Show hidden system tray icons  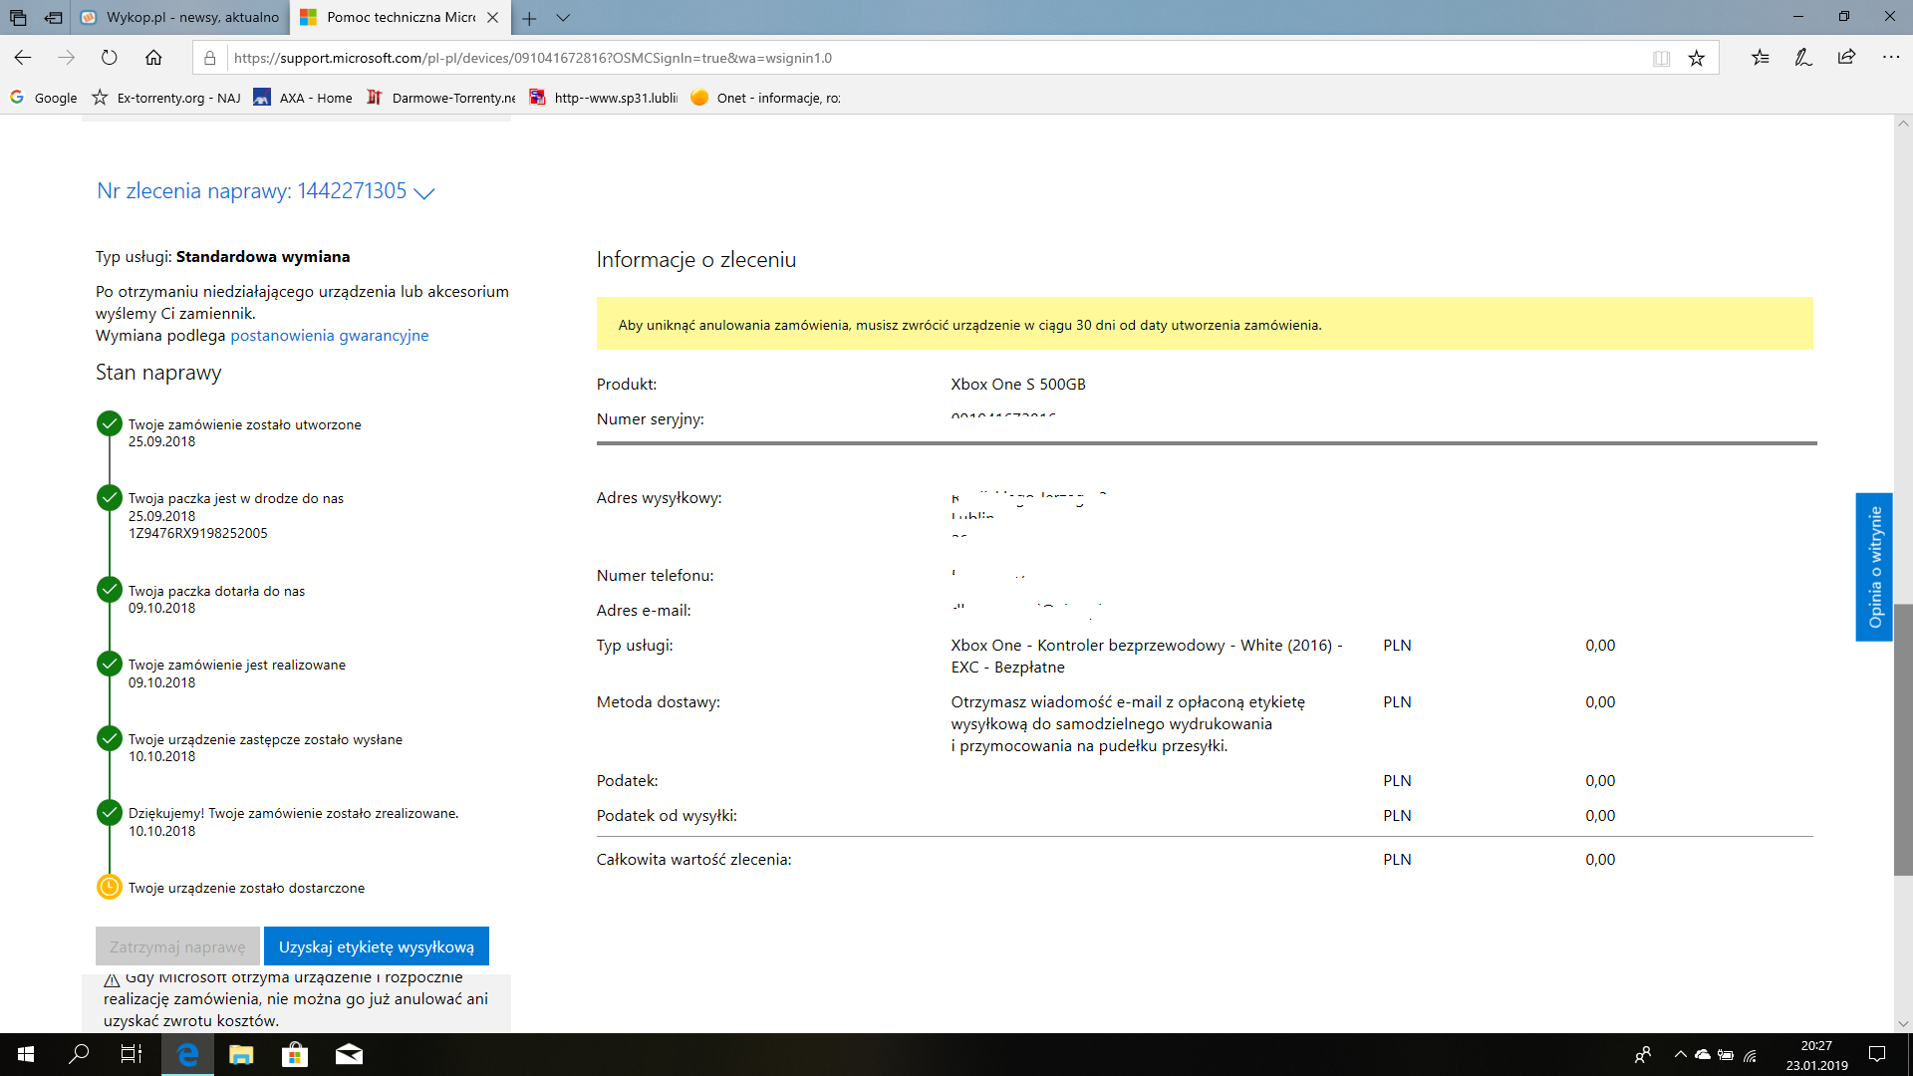[x=1680, y=1054]
